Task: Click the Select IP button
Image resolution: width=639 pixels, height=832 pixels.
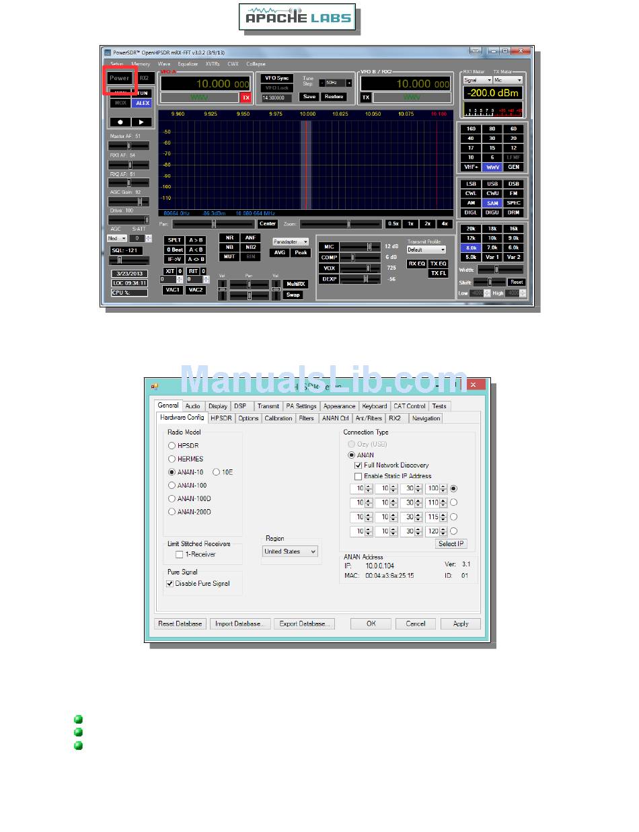Action: [451, 543]
